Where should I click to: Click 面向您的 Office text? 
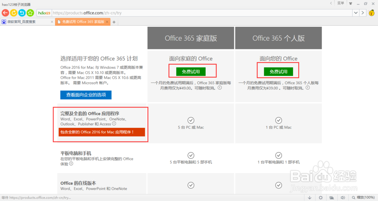(279, 59)
